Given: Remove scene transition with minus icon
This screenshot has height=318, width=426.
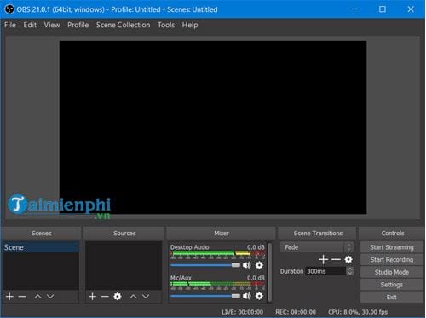Looking at the screenshot, I should click(x=336, y=259).
